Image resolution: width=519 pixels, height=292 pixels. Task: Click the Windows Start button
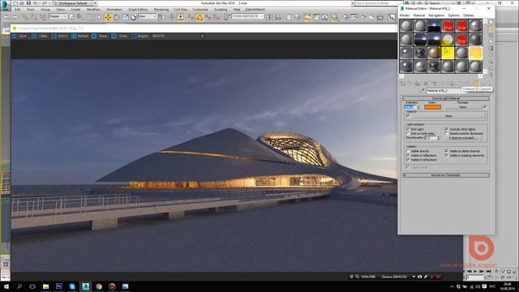pos(6,286)
